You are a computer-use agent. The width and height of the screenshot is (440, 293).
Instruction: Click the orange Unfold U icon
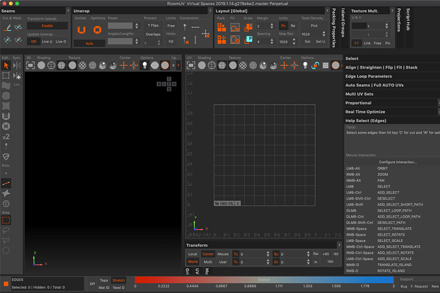coord(81,30)
